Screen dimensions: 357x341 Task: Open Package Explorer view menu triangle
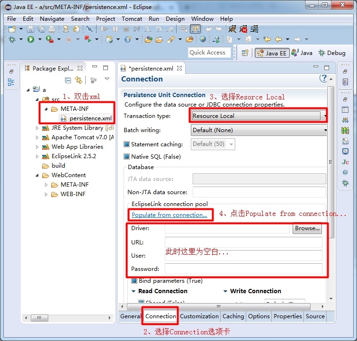coord(107,79)
